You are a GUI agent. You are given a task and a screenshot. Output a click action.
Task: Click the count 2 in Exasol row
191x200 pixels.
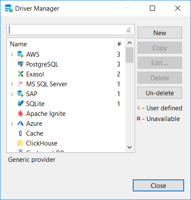click(x=119, y=74)
